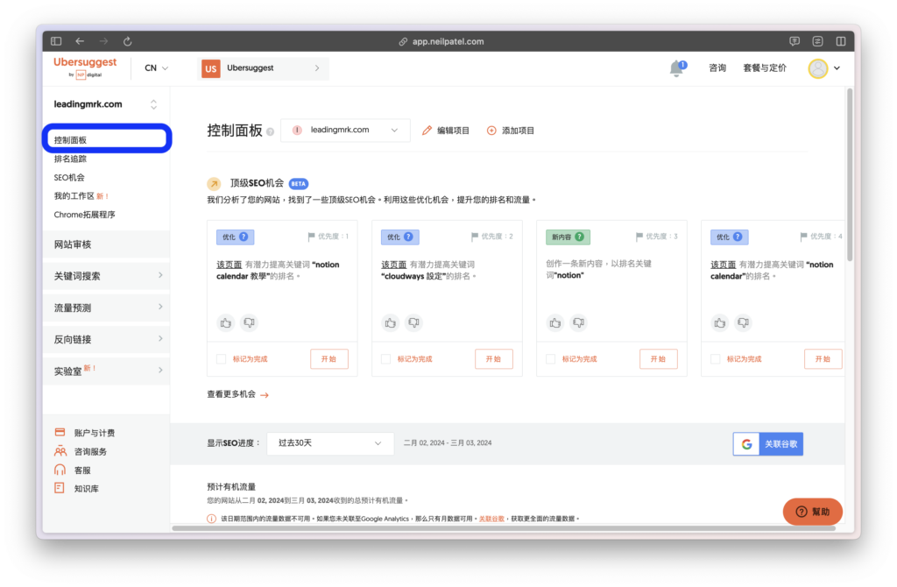
Task: Open the notification bell icon
Action: pos(677,68)
